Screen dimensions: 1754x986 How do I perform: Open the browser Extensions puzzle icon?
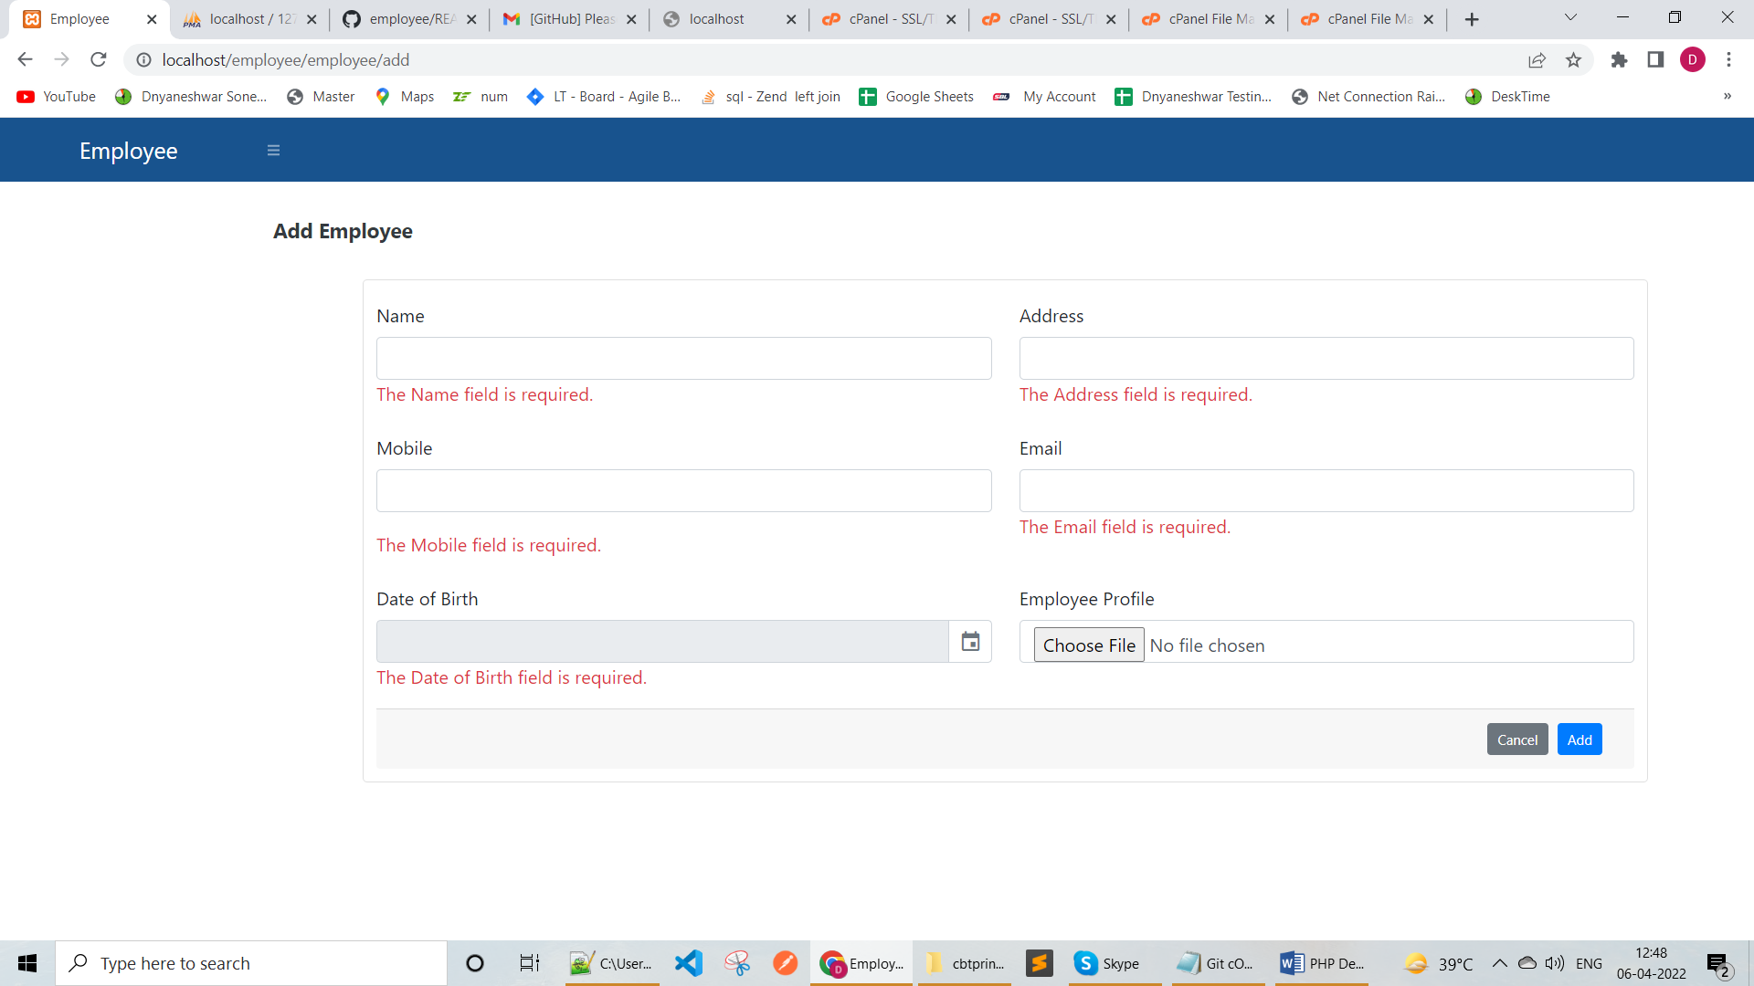pyautogui.click(x=1619, y=60)
